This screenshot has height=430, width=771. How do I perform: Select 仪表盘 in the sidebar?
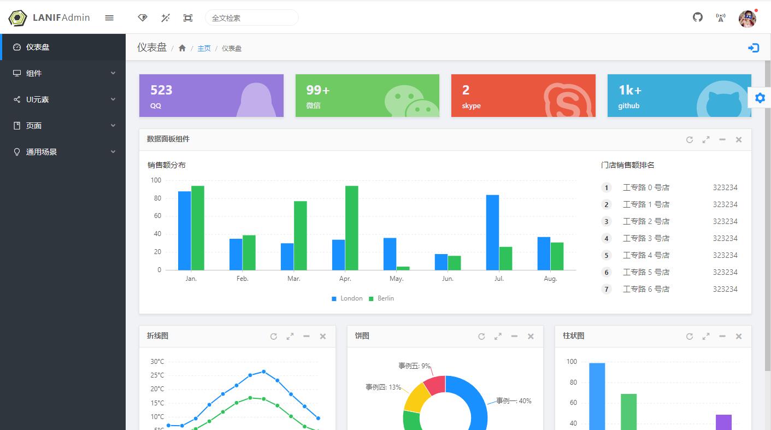tap(63, 47)
